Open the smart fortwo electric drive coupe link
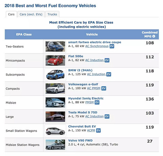Viewport: 163px width, 156px height. 94,42
